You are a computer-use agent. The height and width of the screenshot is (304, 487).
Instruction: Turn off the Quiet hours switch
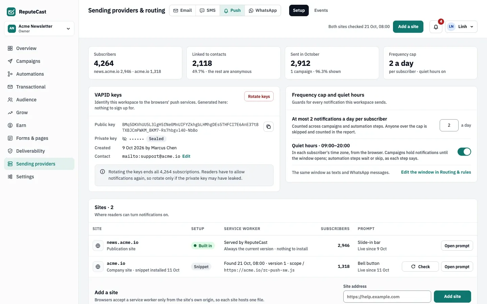point(464,152)
